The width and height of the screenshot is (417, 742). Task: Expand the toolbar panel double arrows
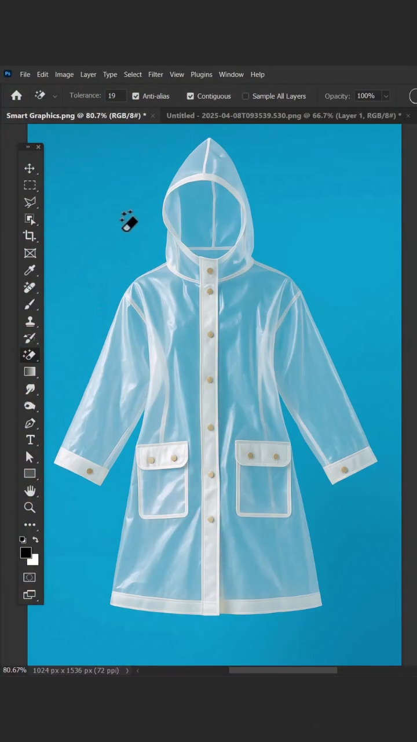point(28,147)
